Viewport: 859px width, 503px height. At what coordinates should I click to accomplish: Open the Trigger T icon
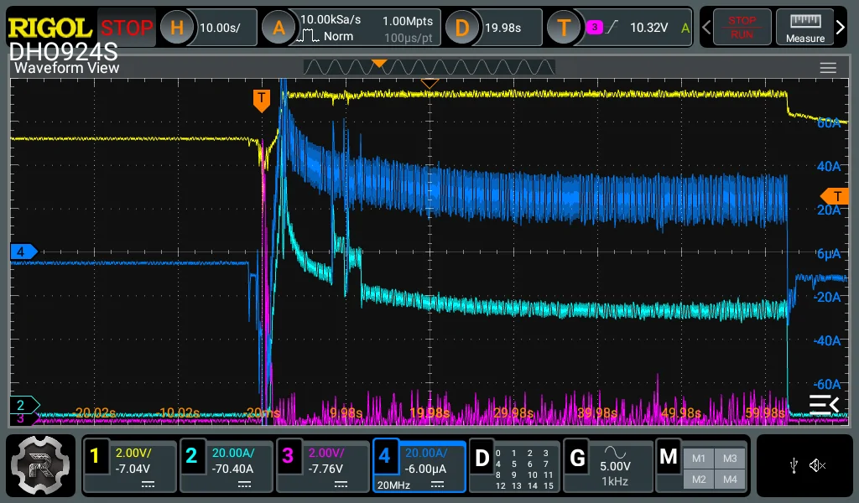click(564, 28)
